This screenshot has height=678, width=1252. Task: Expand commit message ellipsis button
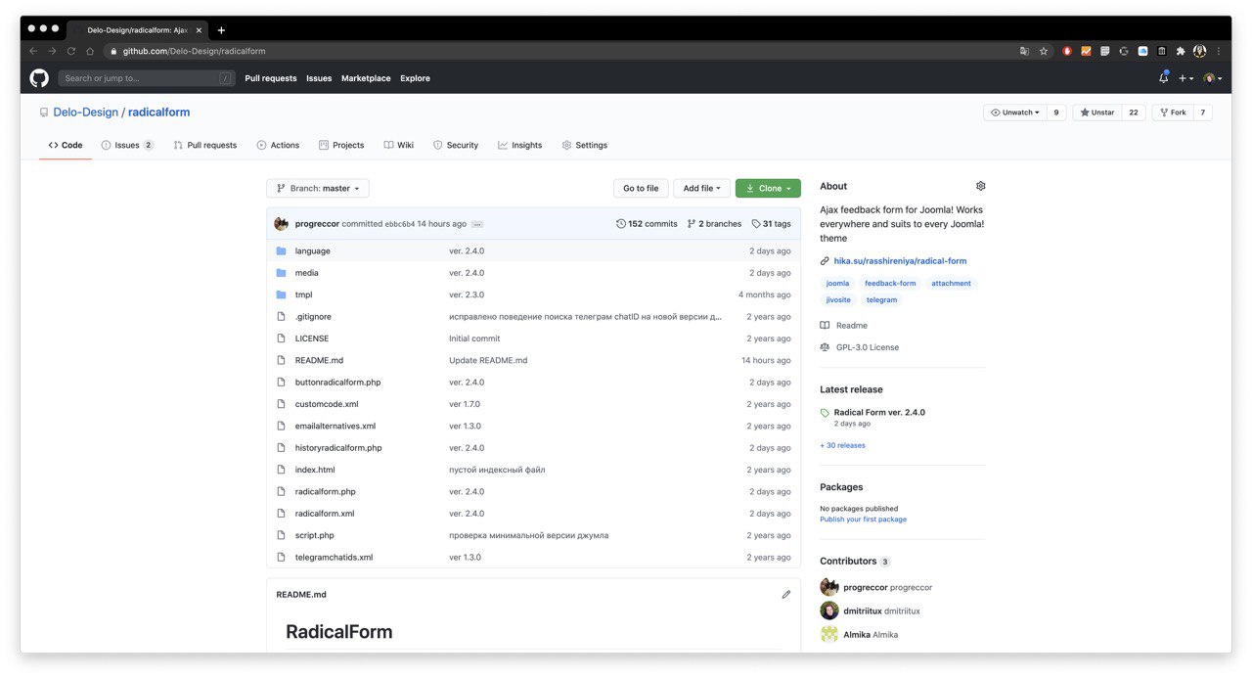tap(476, 224)
